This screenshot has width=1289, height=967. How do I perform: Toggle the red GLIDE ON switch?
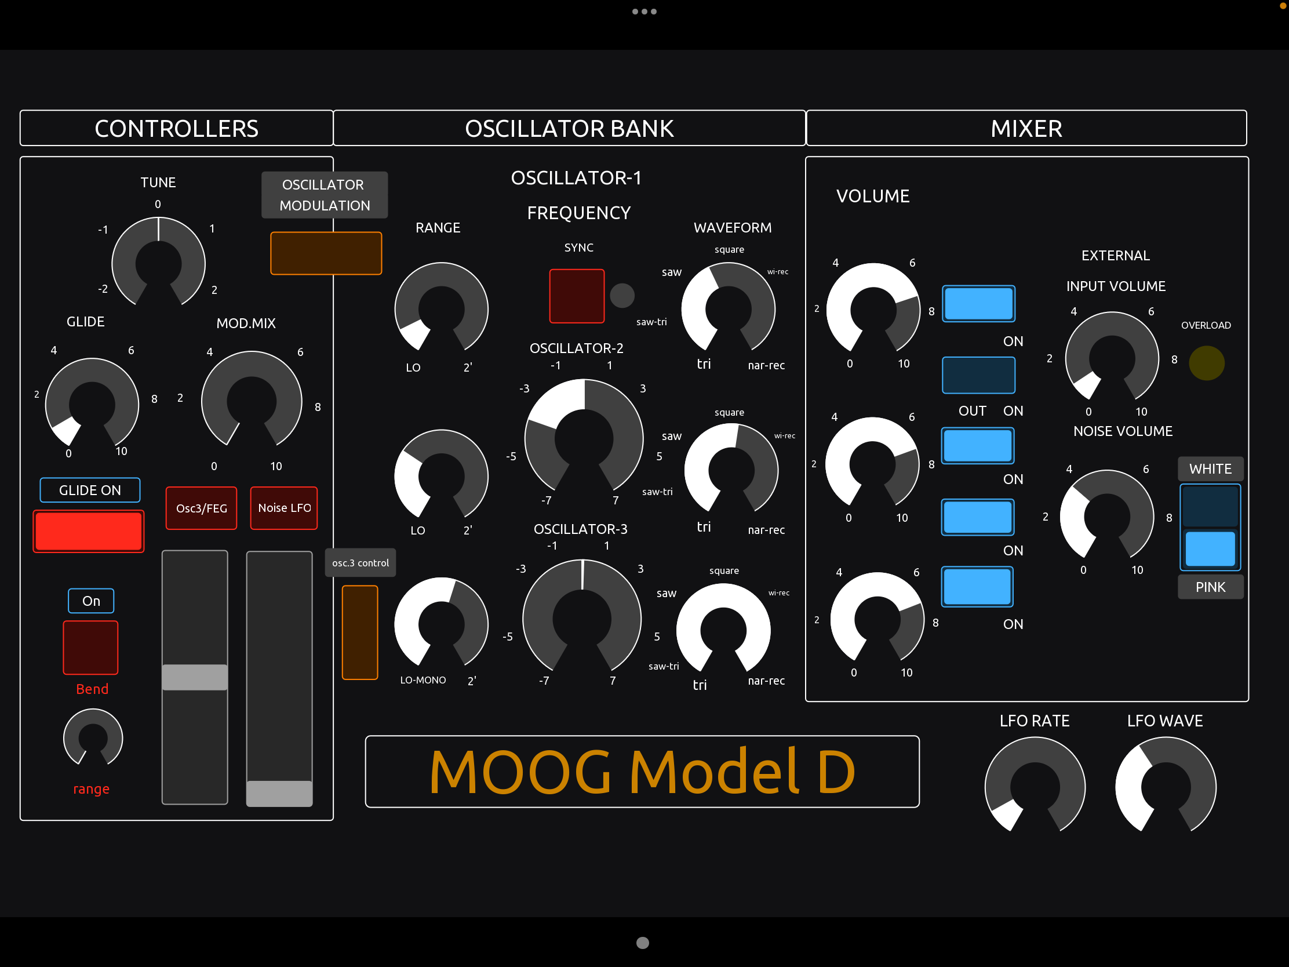click(x=89, y=531)
